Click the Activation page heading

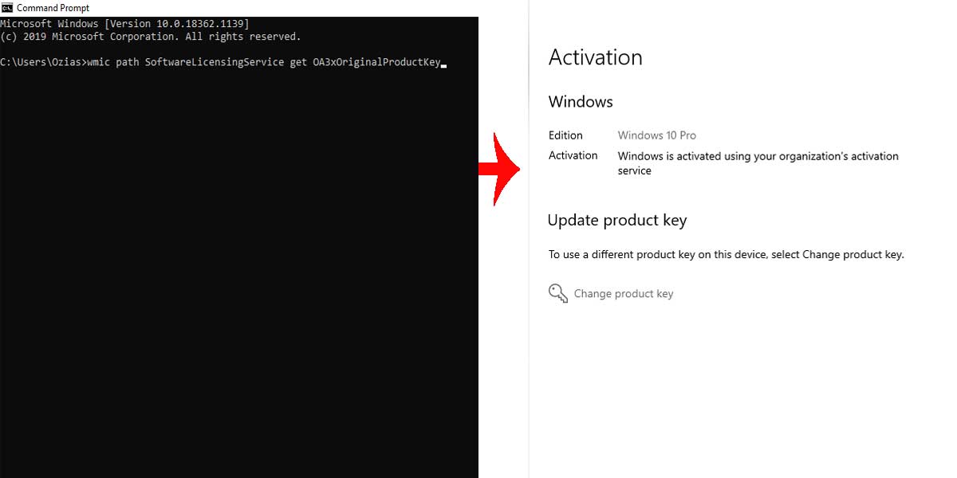[x=595, y=57]
